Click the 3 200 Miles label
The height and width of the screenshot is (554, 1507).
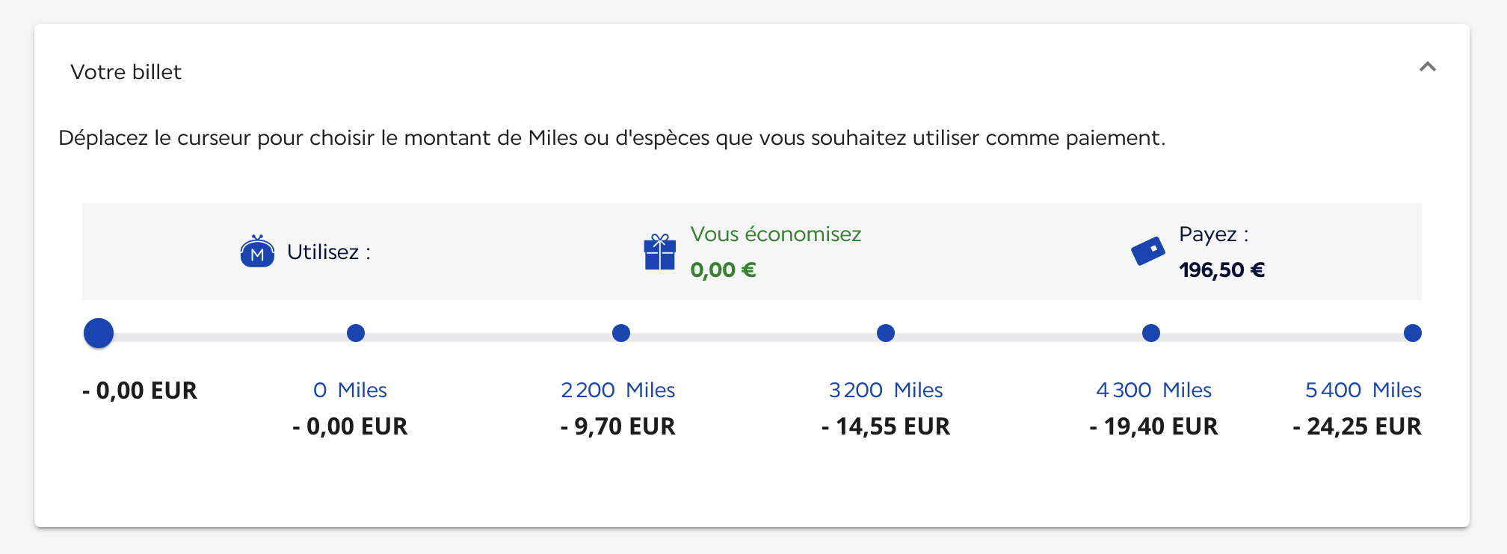click(886, 390)
